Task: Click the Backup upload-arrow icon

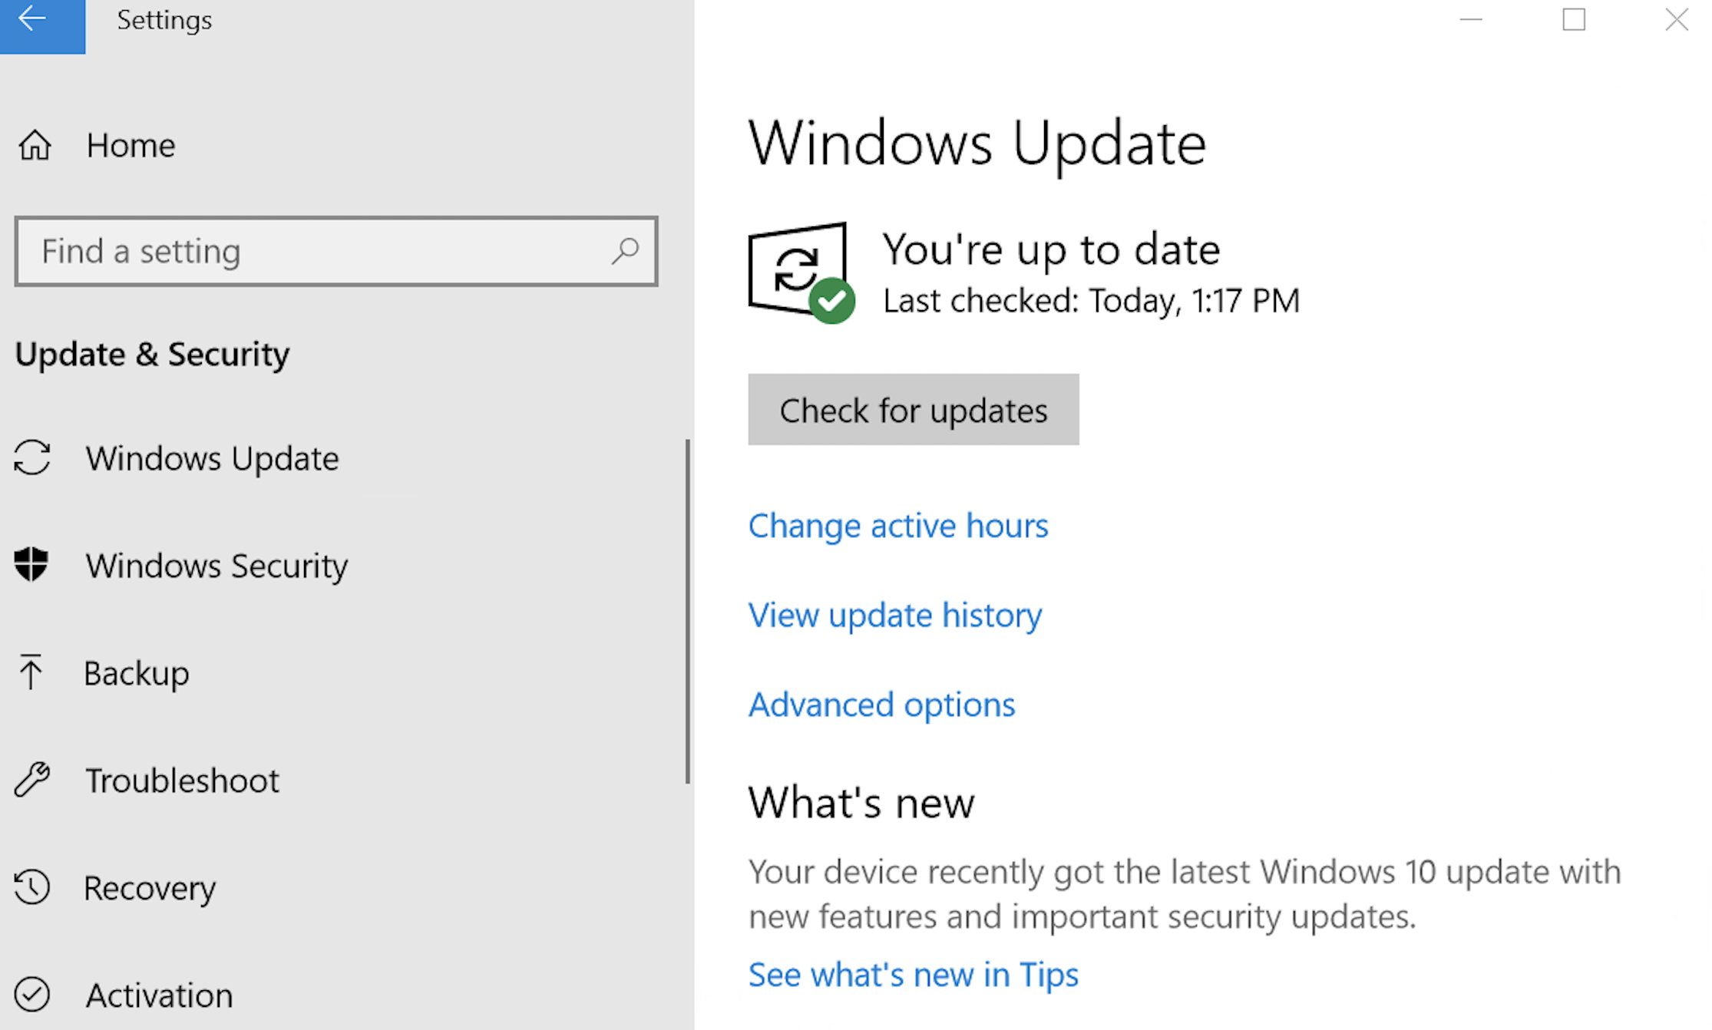Action: pos(30,673)
